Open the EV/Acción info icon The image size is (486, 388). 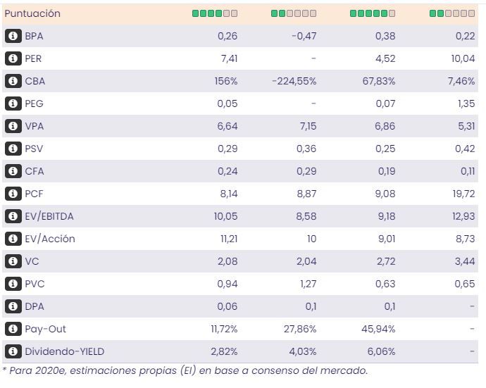click(x=13, y=239)
